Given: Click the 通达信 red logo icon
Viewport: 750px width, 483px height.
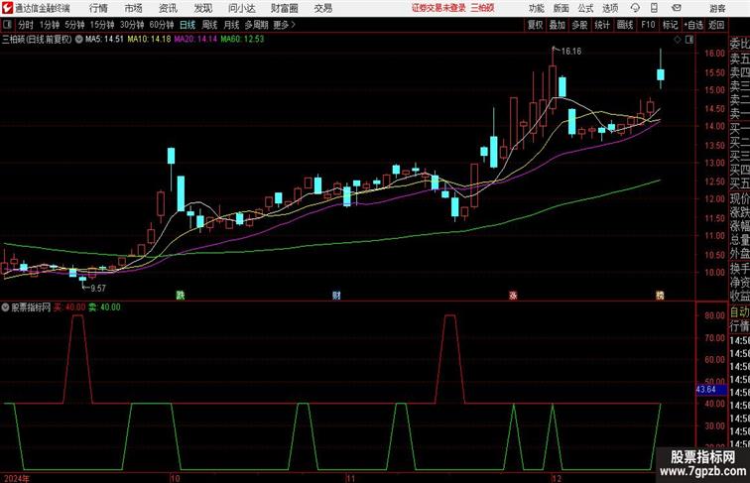Looking at the screenshot, I should 7,8.
